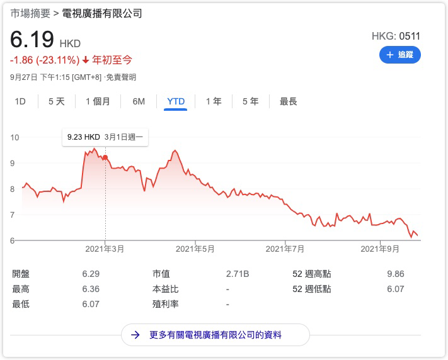Click the 2021年9月 axis label
Image resolution: width=448 pixels, height=360 pixels.
click(380, 249)
